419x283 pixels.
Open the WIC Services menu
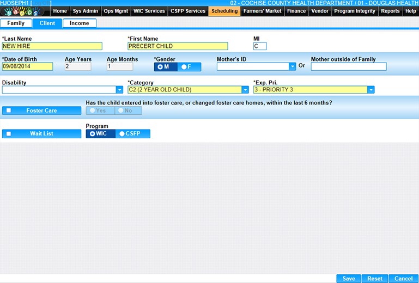[x=150, y=11]
